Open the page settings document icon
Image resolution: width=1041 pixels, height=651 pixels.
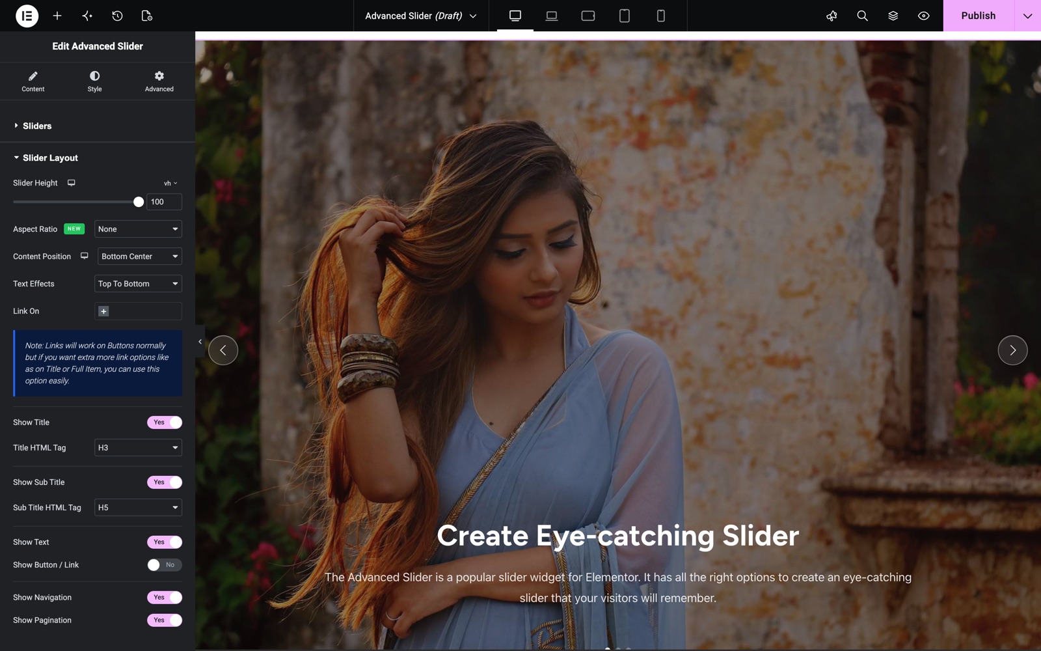[147, 16]
